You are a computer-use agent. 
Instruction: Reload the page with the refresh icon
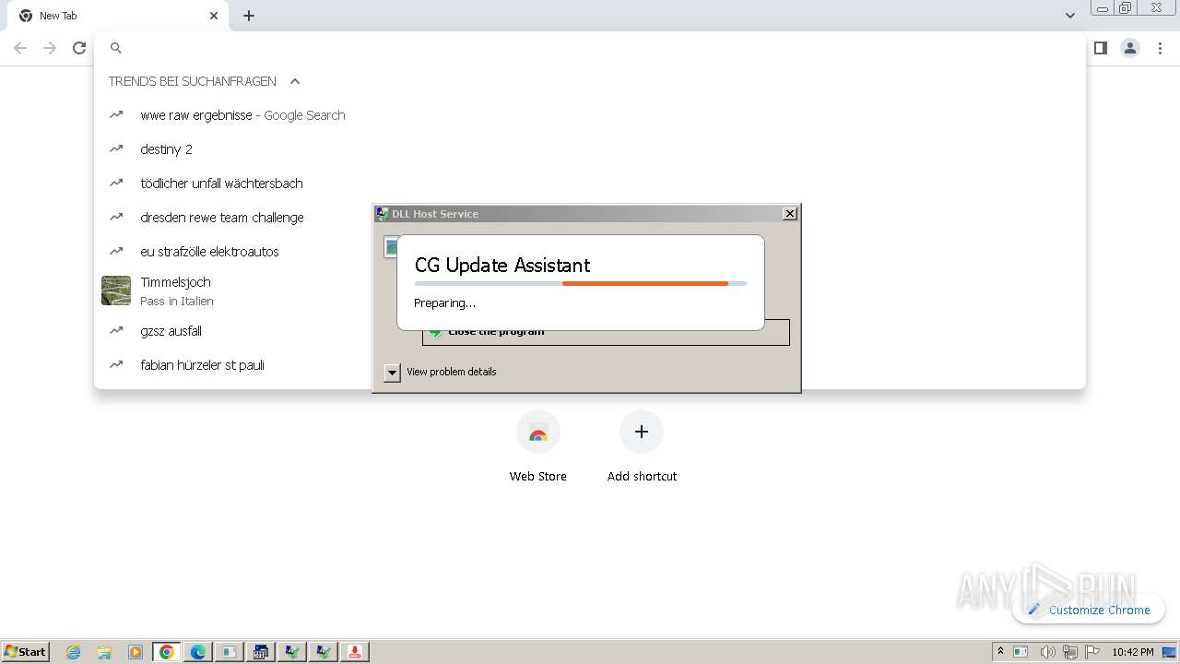(x=79, y=48)
